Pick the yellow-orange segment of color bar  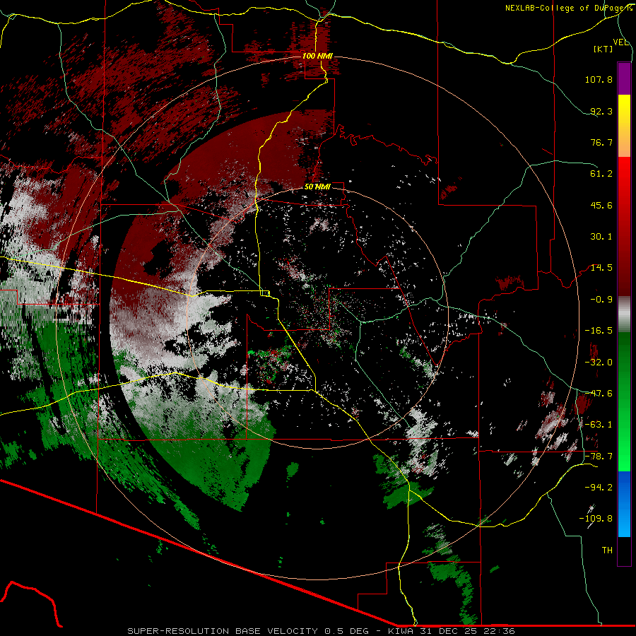[x=624, y=126]
